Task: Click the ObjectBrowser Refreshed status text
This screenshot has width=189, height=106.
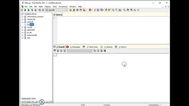Action: point(31,105)
